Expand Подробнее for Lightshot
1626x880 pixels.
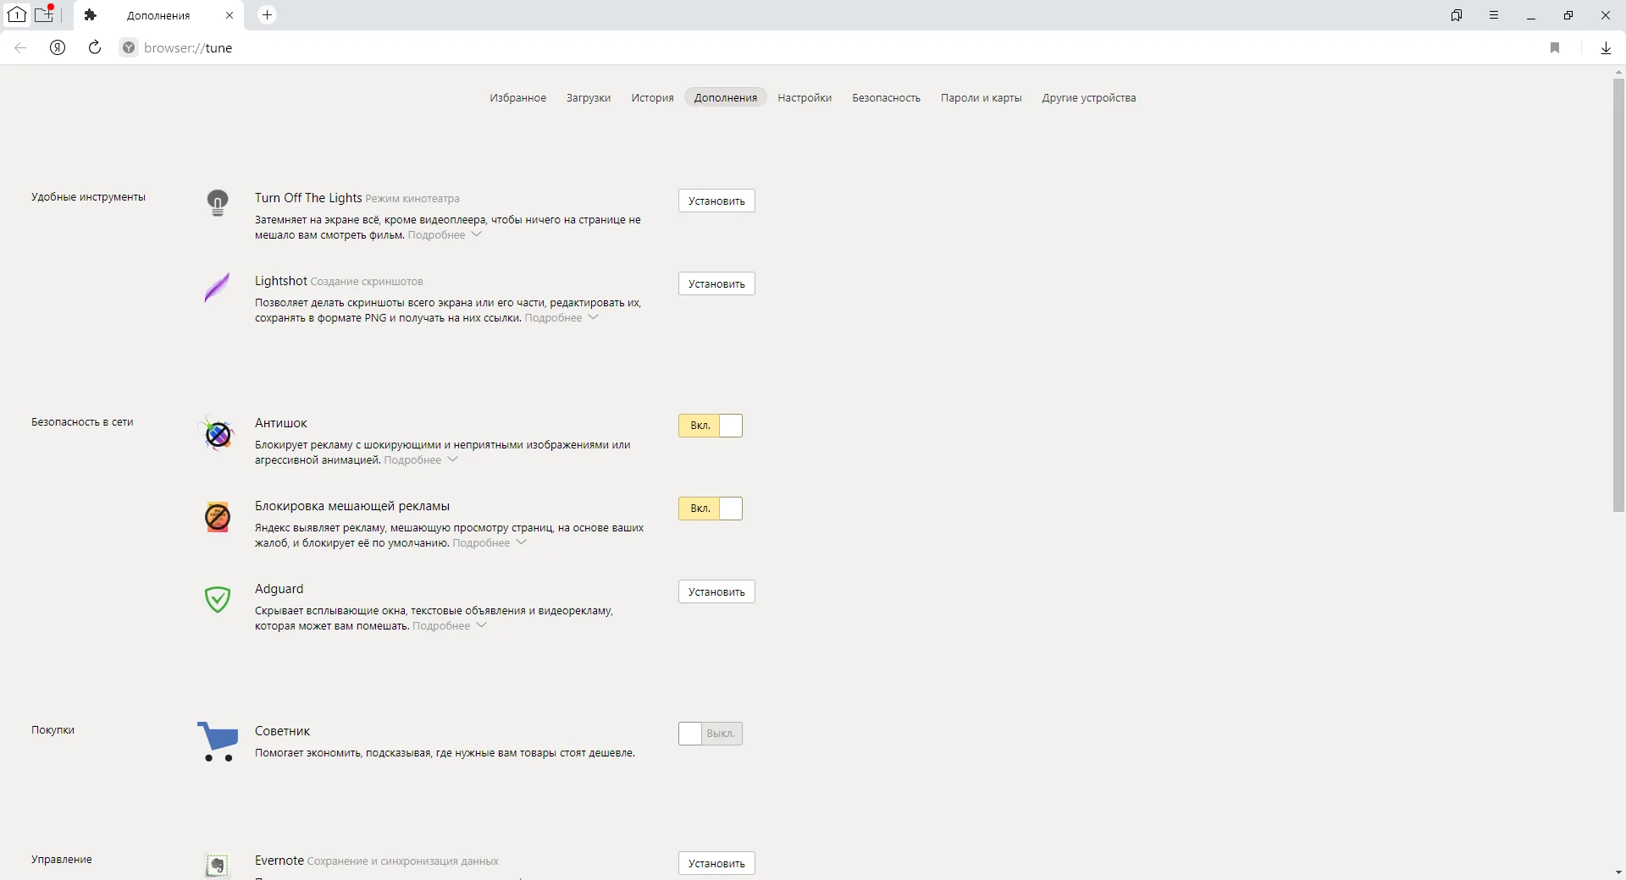[x=561, y=318]
